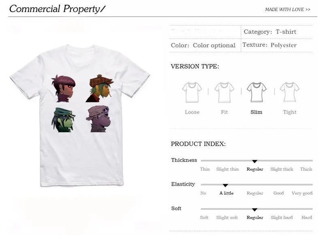The image size is (324, 235).
Task: Select the Loose t-shirt icon
Action: (x=192, y=92)
